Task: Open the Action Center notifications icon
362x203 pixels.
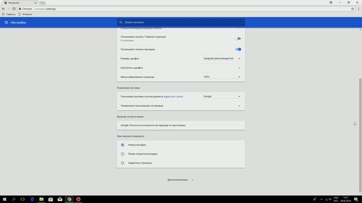Action: pos(356,199)
